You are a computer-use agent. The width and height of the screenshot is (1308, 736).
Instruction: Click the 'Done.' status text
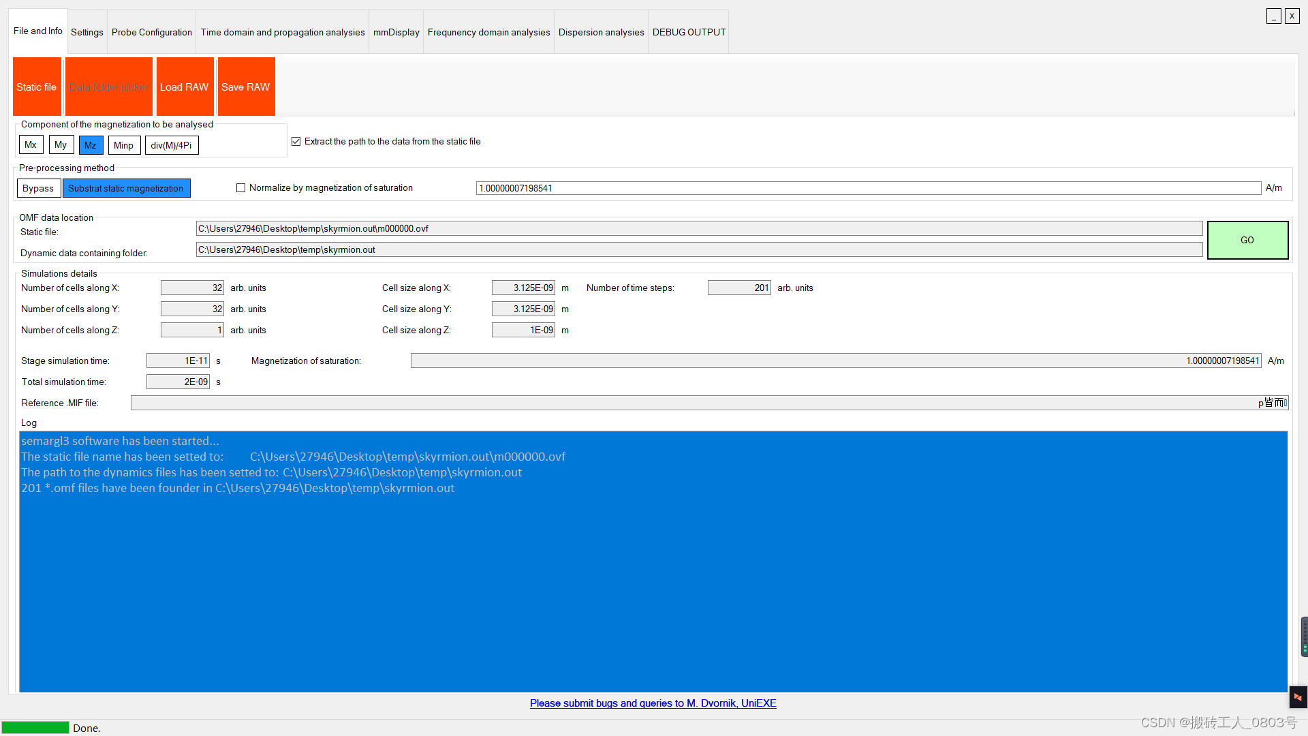pos(87,728)
